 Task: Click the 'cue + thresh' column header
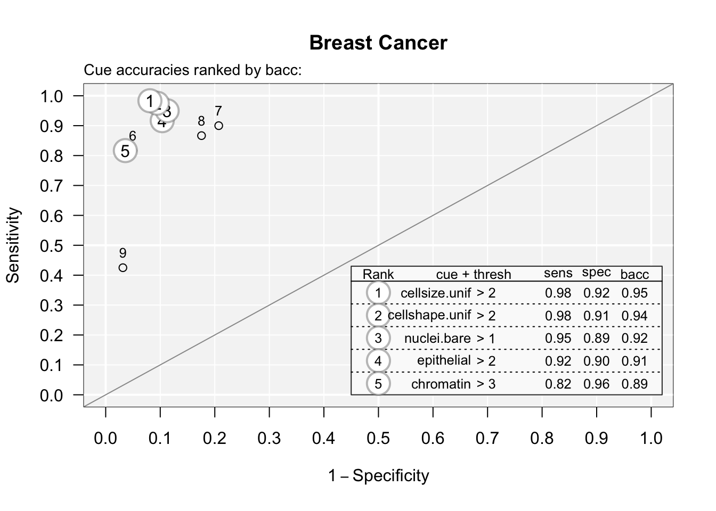coord(473,274)
